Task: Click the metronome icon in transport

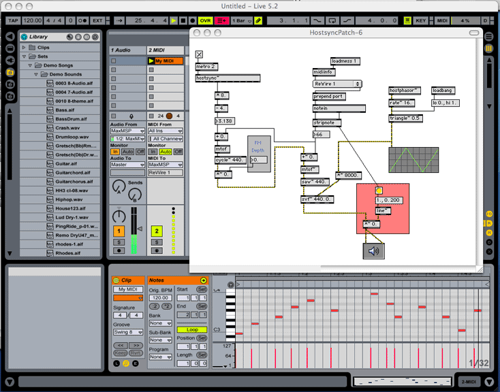Action: 82,20
